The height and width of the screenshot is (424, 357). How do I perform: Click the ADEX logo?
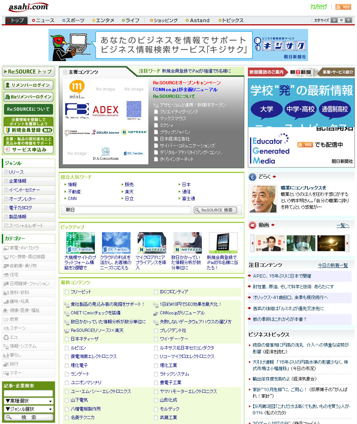click(x=105, y=110)
